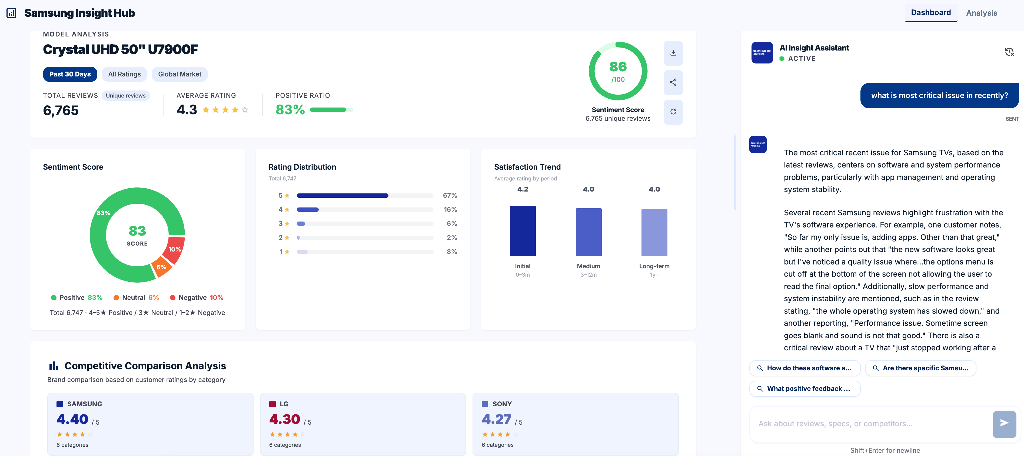Viewport: 1024px width, 456px height.
Task: Click the Unique reviews badge
Action: [x=126, y=96]
